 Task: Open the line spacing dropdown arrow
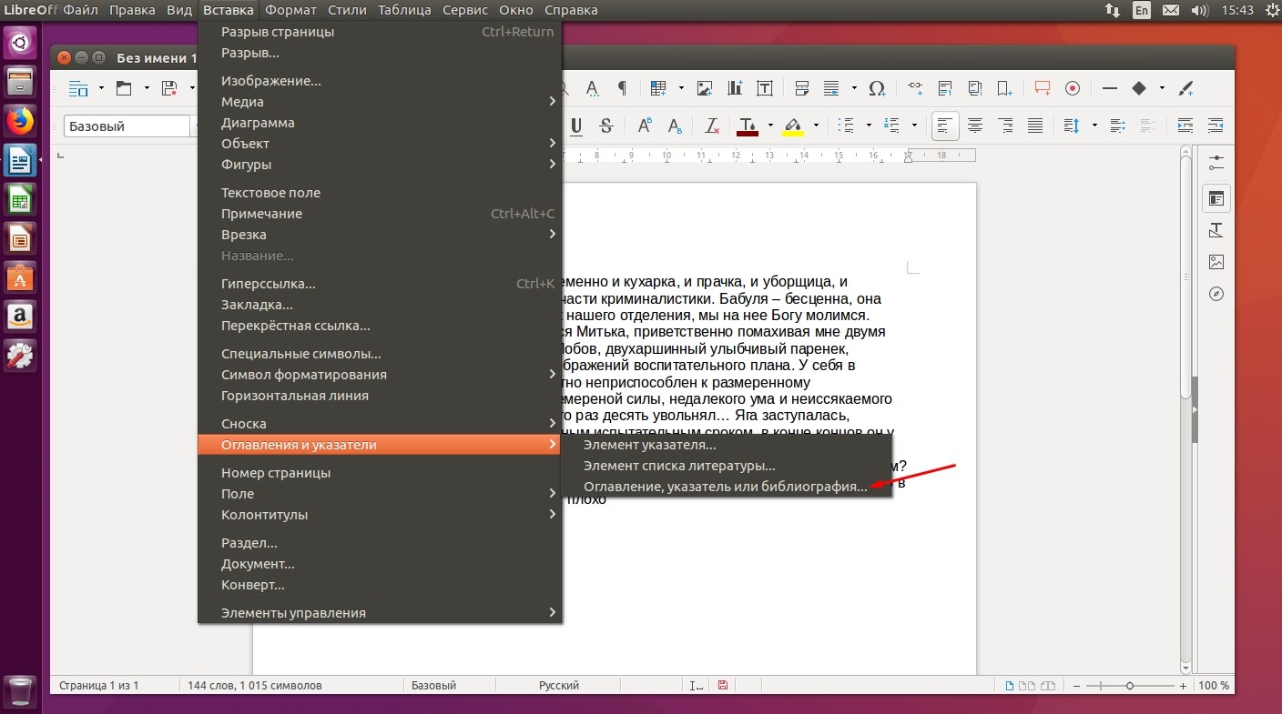coord(1094,126)
